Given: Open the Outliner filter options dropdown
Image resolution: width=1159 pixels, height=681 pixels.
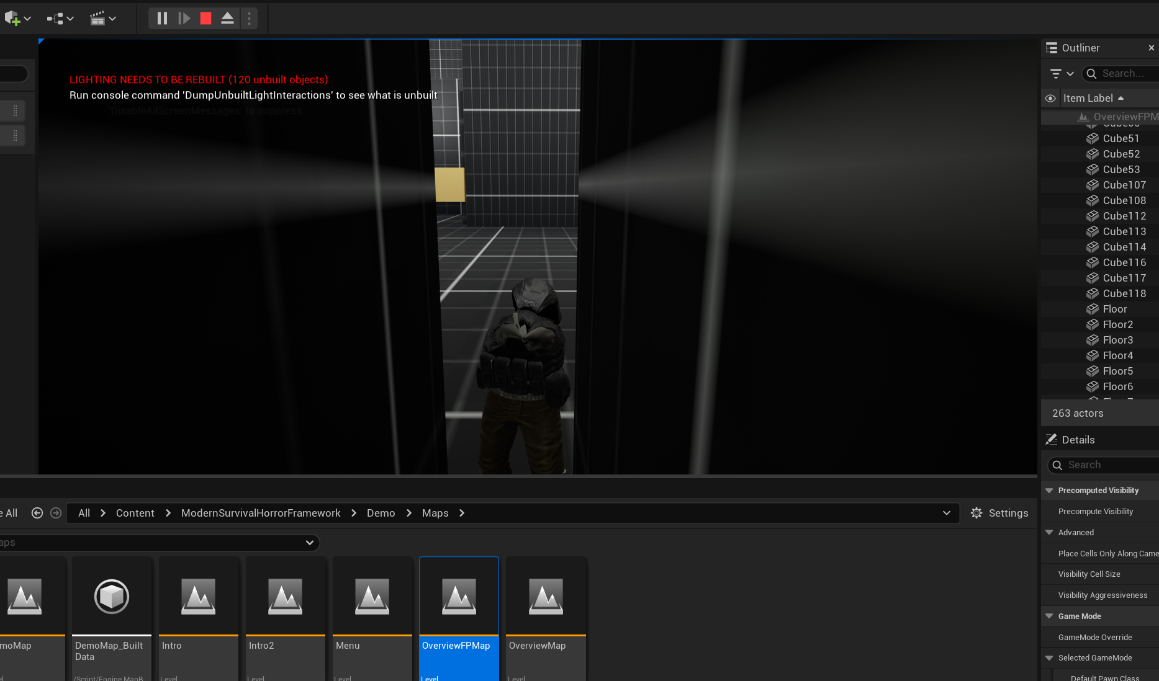Looking at the screenshot, I should coord(1062,73).
